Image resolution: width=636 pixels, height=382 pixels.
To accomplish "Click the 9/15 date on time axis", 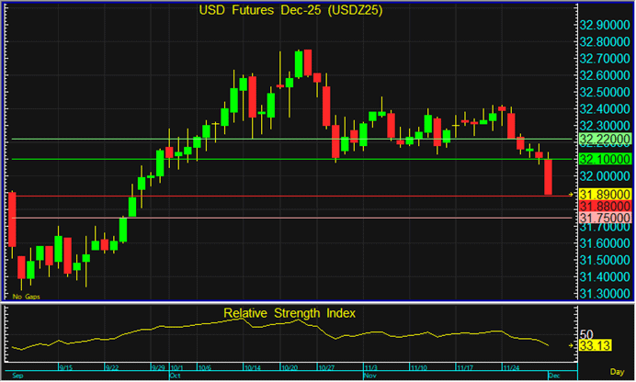I will coord(66,368).
